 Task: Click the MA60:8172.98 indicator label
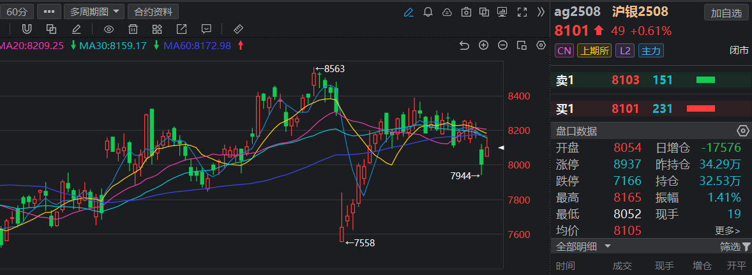tap(197, 46)
